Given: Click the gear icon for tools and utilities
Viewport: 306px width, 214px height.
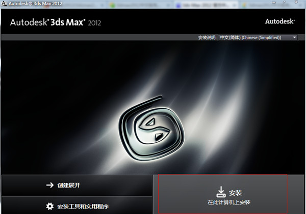Looking at the screenshot, I should (x=50, y=206).
